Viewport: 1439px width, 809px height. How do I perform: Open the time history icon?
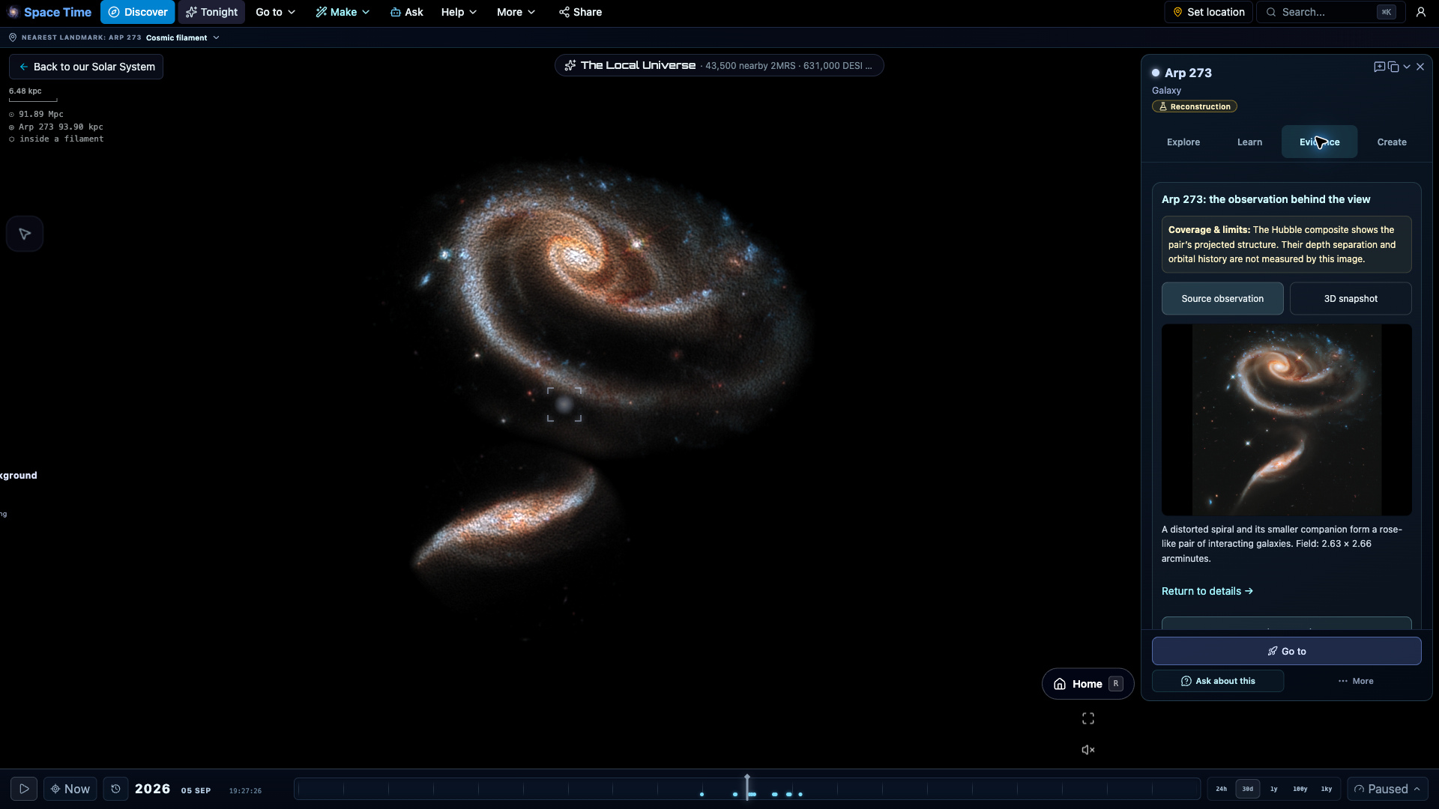[x=115, y=789]
